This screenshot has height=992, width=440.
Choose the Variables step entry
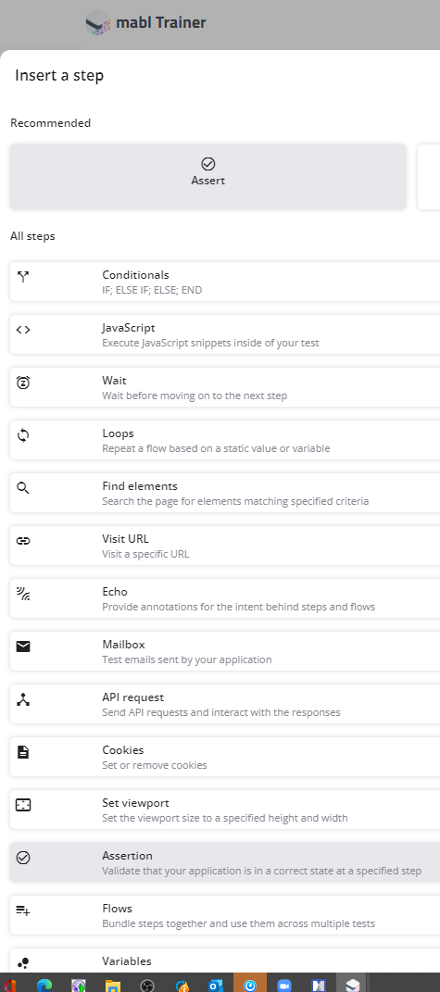point(225,961)
